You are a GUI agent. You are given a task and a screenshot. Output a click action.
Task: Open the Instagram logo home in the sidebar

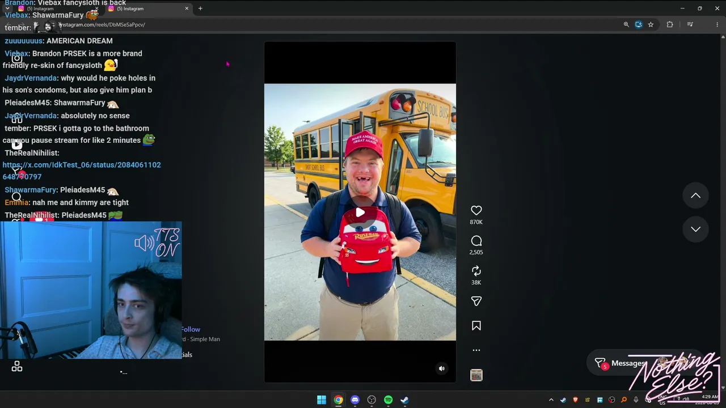pyautogui.click(x=17, y=58)
